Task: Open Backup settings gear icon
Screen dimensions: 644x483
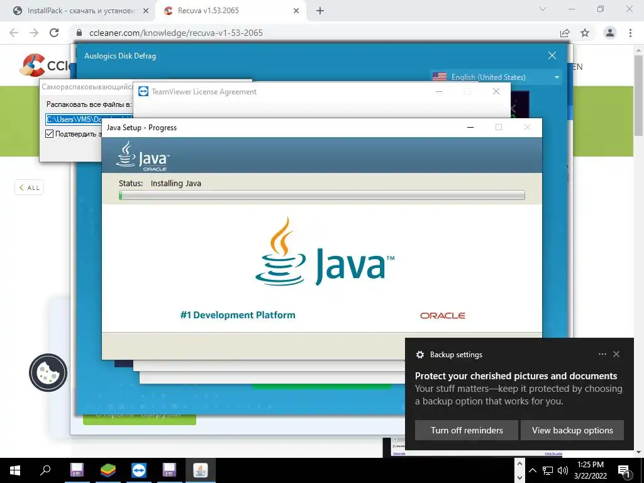Action: point(419,355)
